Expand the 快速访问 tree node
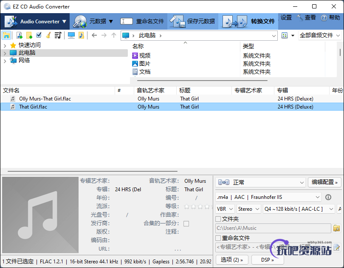The width and height of the screenshot is (344, 268). coord(5,45)
